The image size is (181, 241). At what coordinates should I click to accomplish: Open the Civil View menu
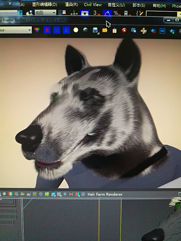[x=93, y=4]
